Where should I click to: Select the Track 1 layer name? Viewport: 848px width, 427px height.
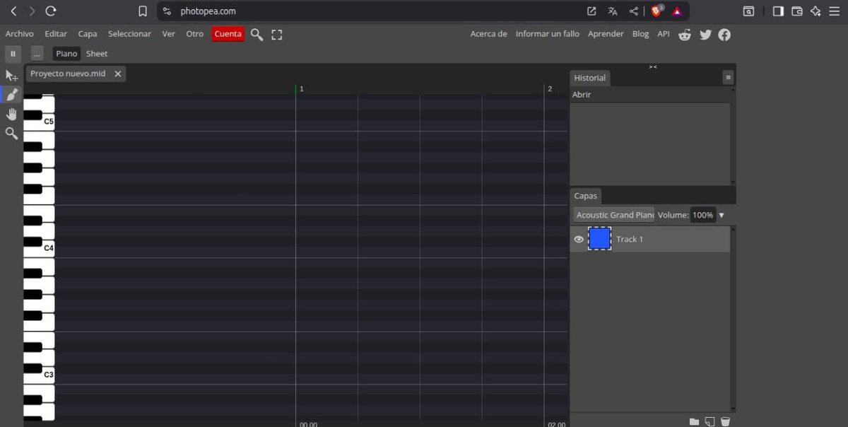coord(630,240)
